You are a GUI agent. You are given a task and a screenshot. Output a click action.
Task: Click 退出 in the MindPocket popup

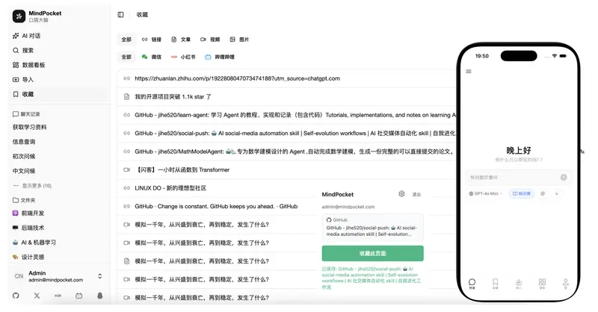[416, 193]
